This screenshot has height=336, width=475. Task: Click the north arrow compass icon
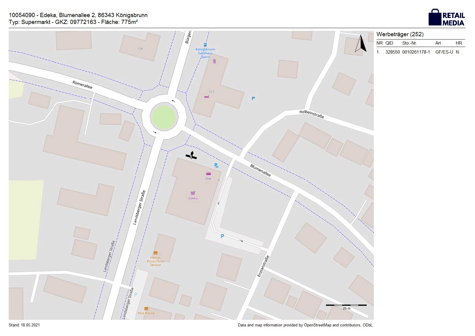click(x=361, y=44)
